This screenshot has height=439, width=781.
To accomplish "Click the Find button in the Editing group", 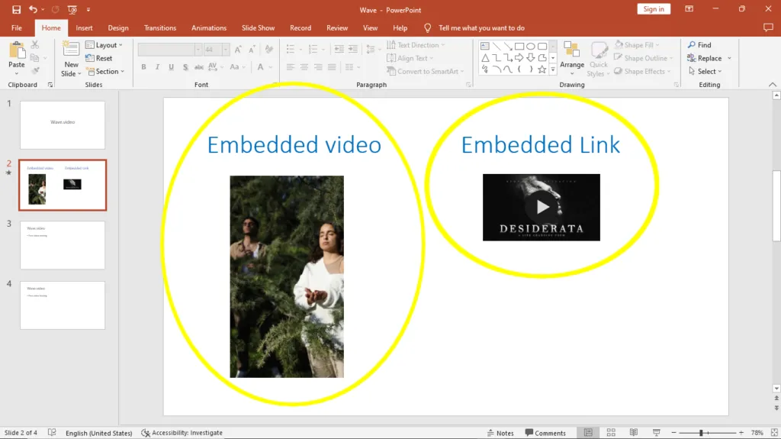I will [x=699, y=45].
